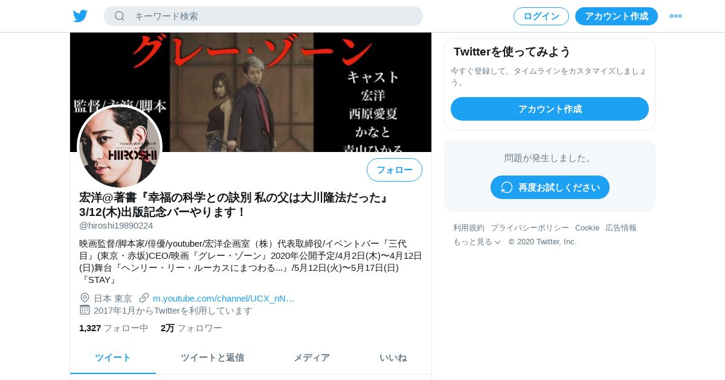Select the ツイート tab
This screenshot has height=380, width=725.
point(113,358)
